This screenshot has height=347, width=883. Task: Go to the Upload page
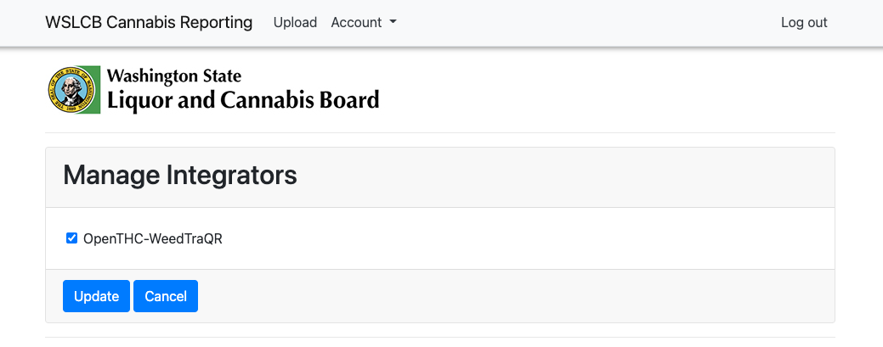[x=295, y=23]
